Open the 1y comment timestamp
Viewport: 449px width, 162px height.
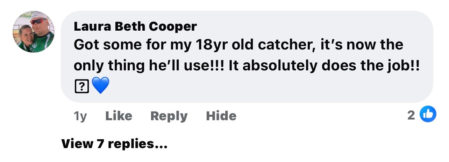point(80,116)
